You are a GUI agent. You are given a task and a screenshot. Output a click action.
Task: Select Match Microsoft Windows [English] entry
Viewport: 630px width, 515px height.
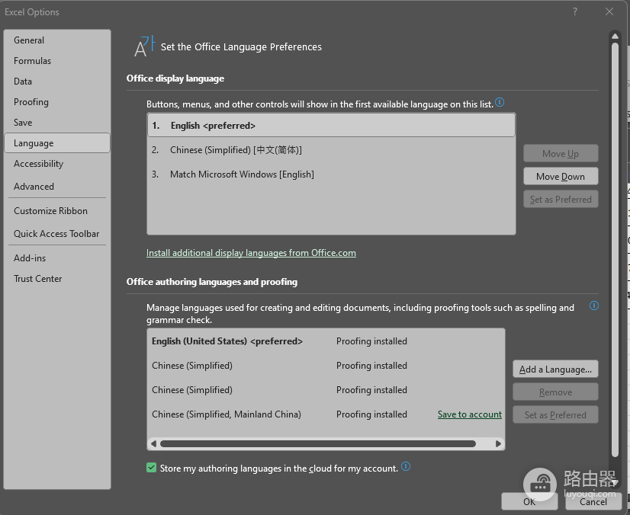click(x=332, y=174)
